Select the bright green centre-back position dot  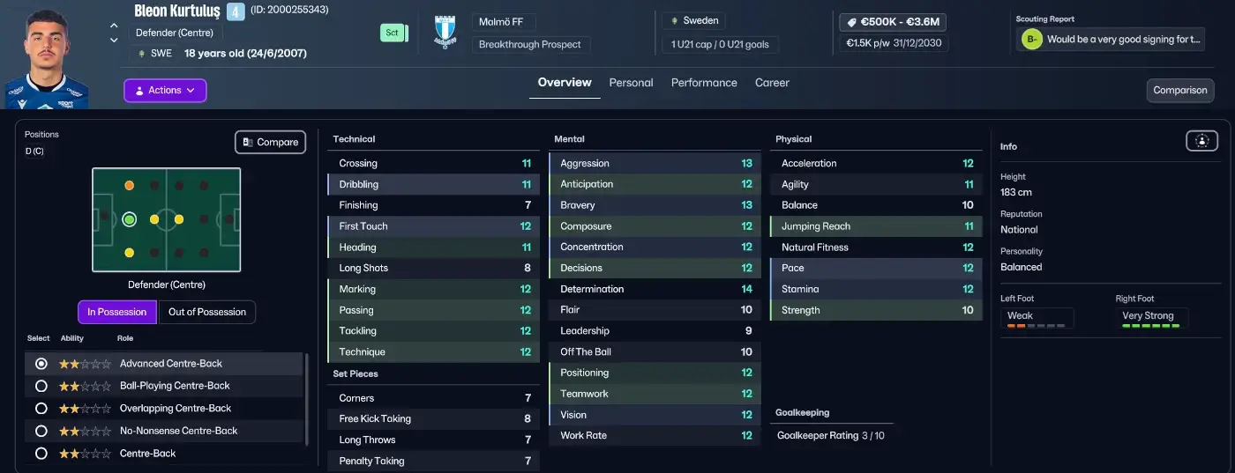(x=130, y=219)
